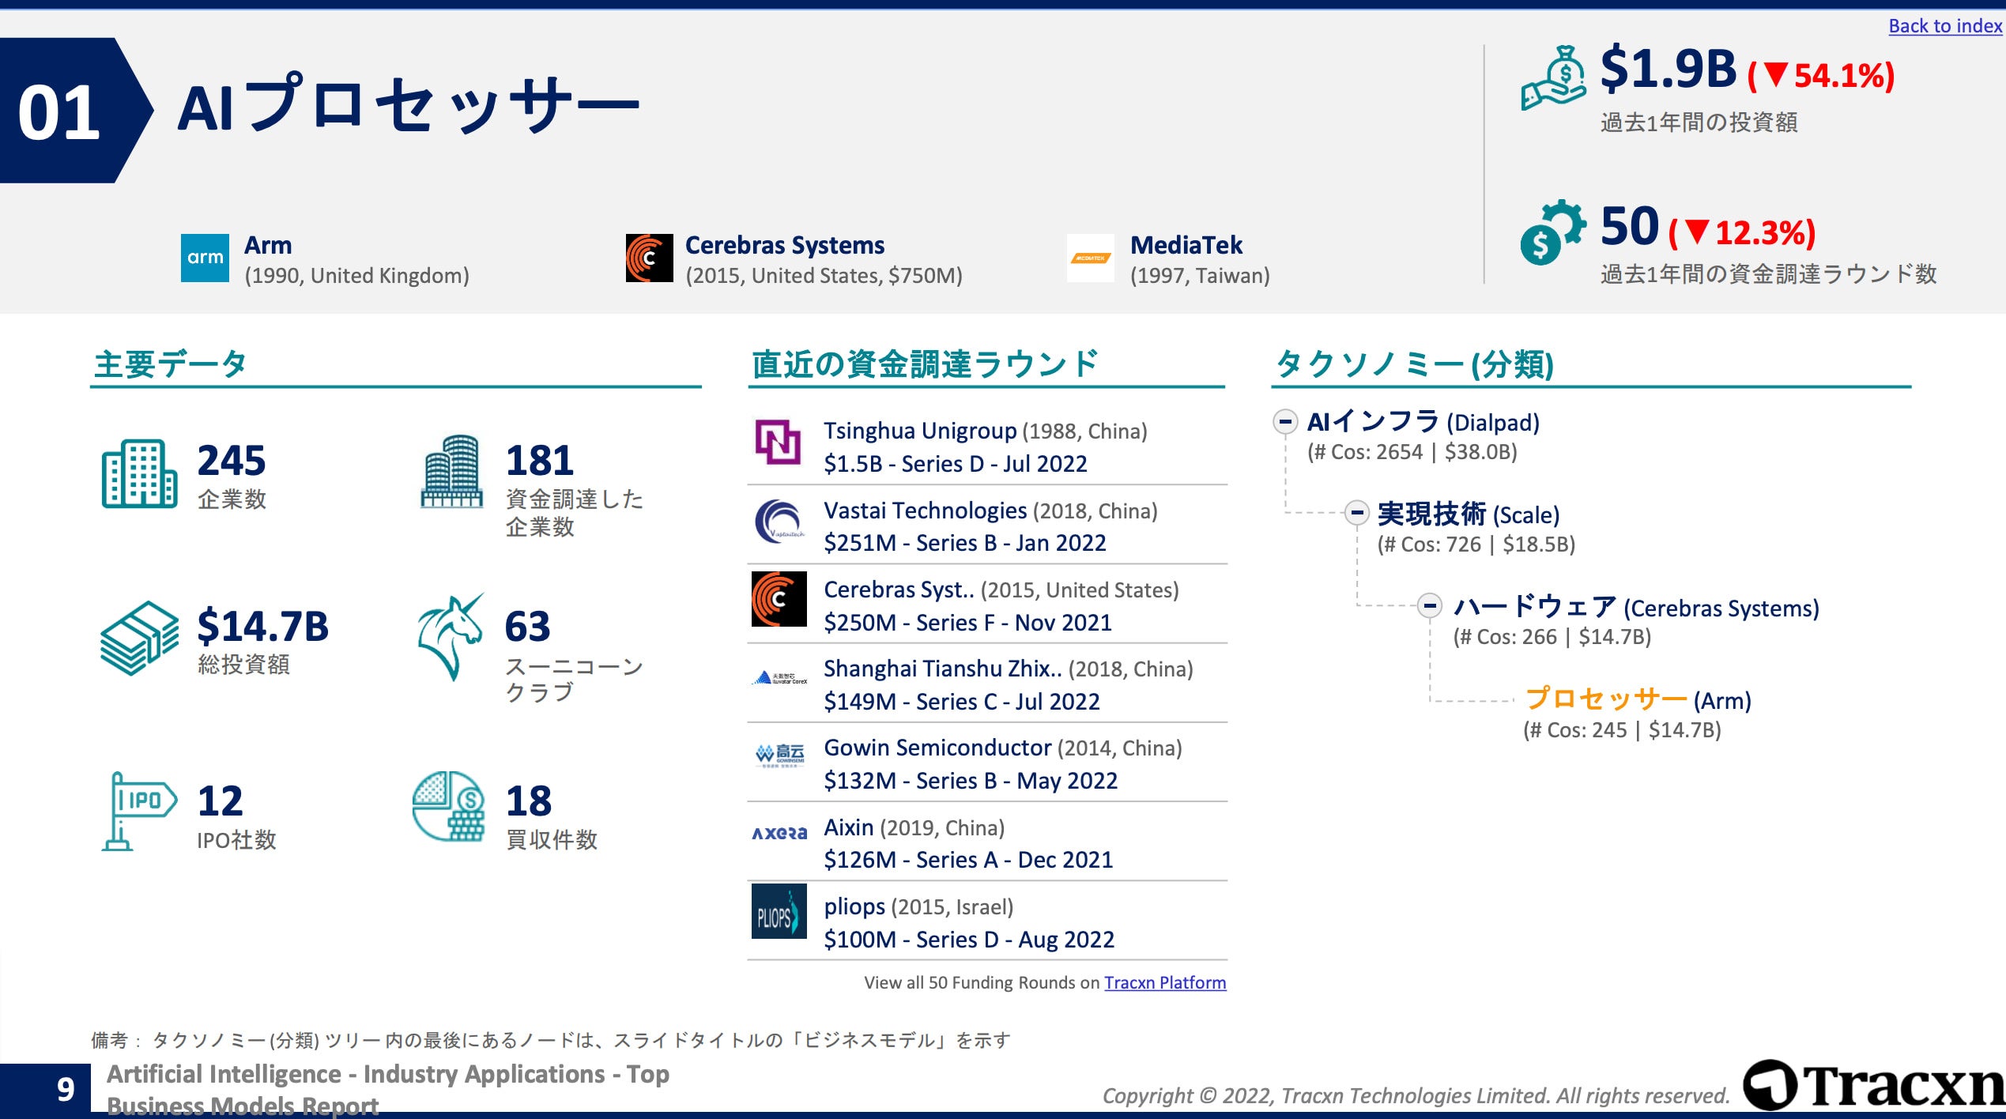Open the Shanghai Tianshu Zhix.. funding entry
This screenshot has height=1119, width=2006.
(942, 669)
